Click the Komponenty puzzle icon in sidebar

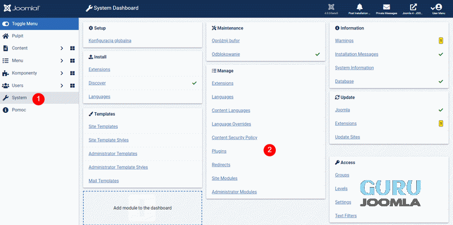click(5, 73)
